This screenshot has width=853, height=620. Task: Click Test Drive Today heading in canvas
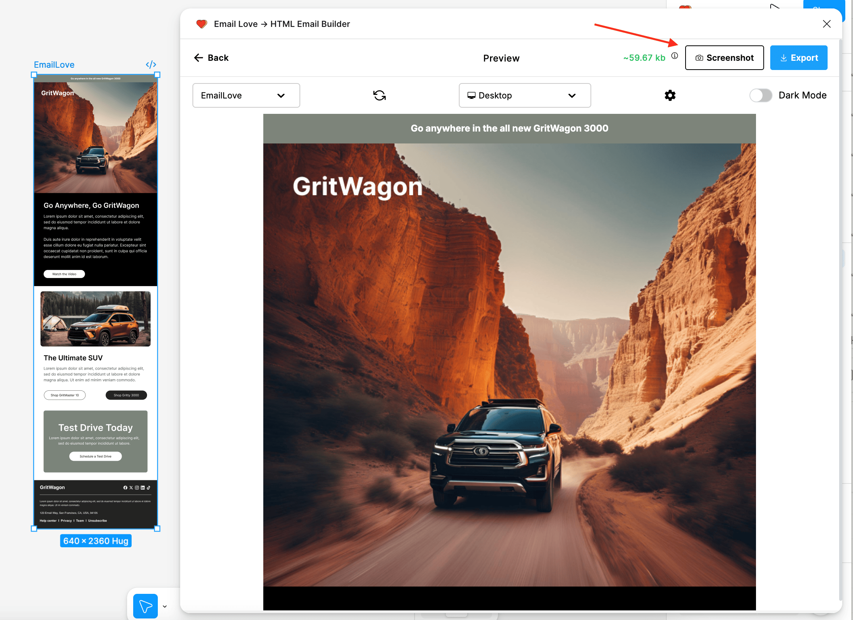click(x=95, y=427)
